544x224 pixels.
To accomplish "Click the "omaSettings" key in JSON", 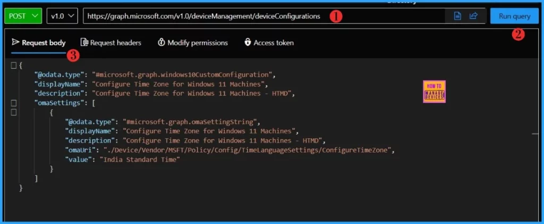I will pyautogui.click(x=58, y=103).
